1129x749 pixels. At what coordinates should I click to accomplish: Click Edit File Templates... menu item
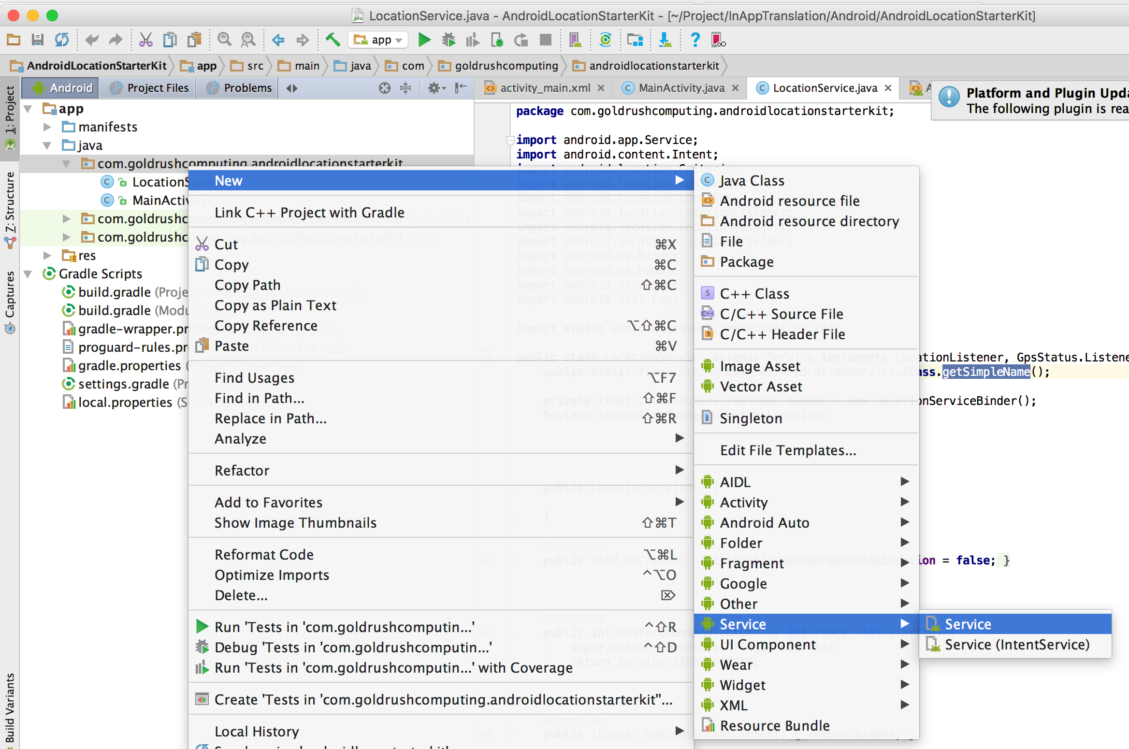click(x=806, y=450)
